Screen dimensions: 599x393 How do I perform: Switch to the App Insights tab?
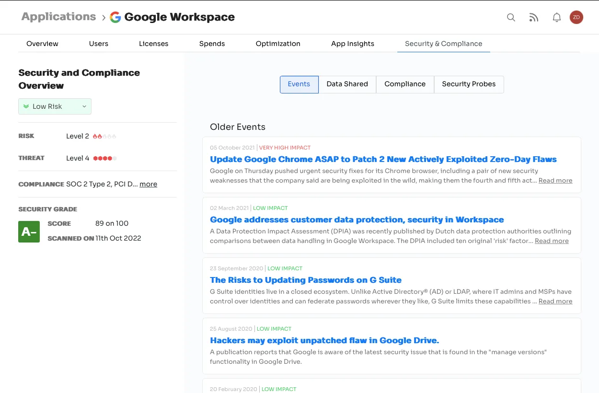353,44
